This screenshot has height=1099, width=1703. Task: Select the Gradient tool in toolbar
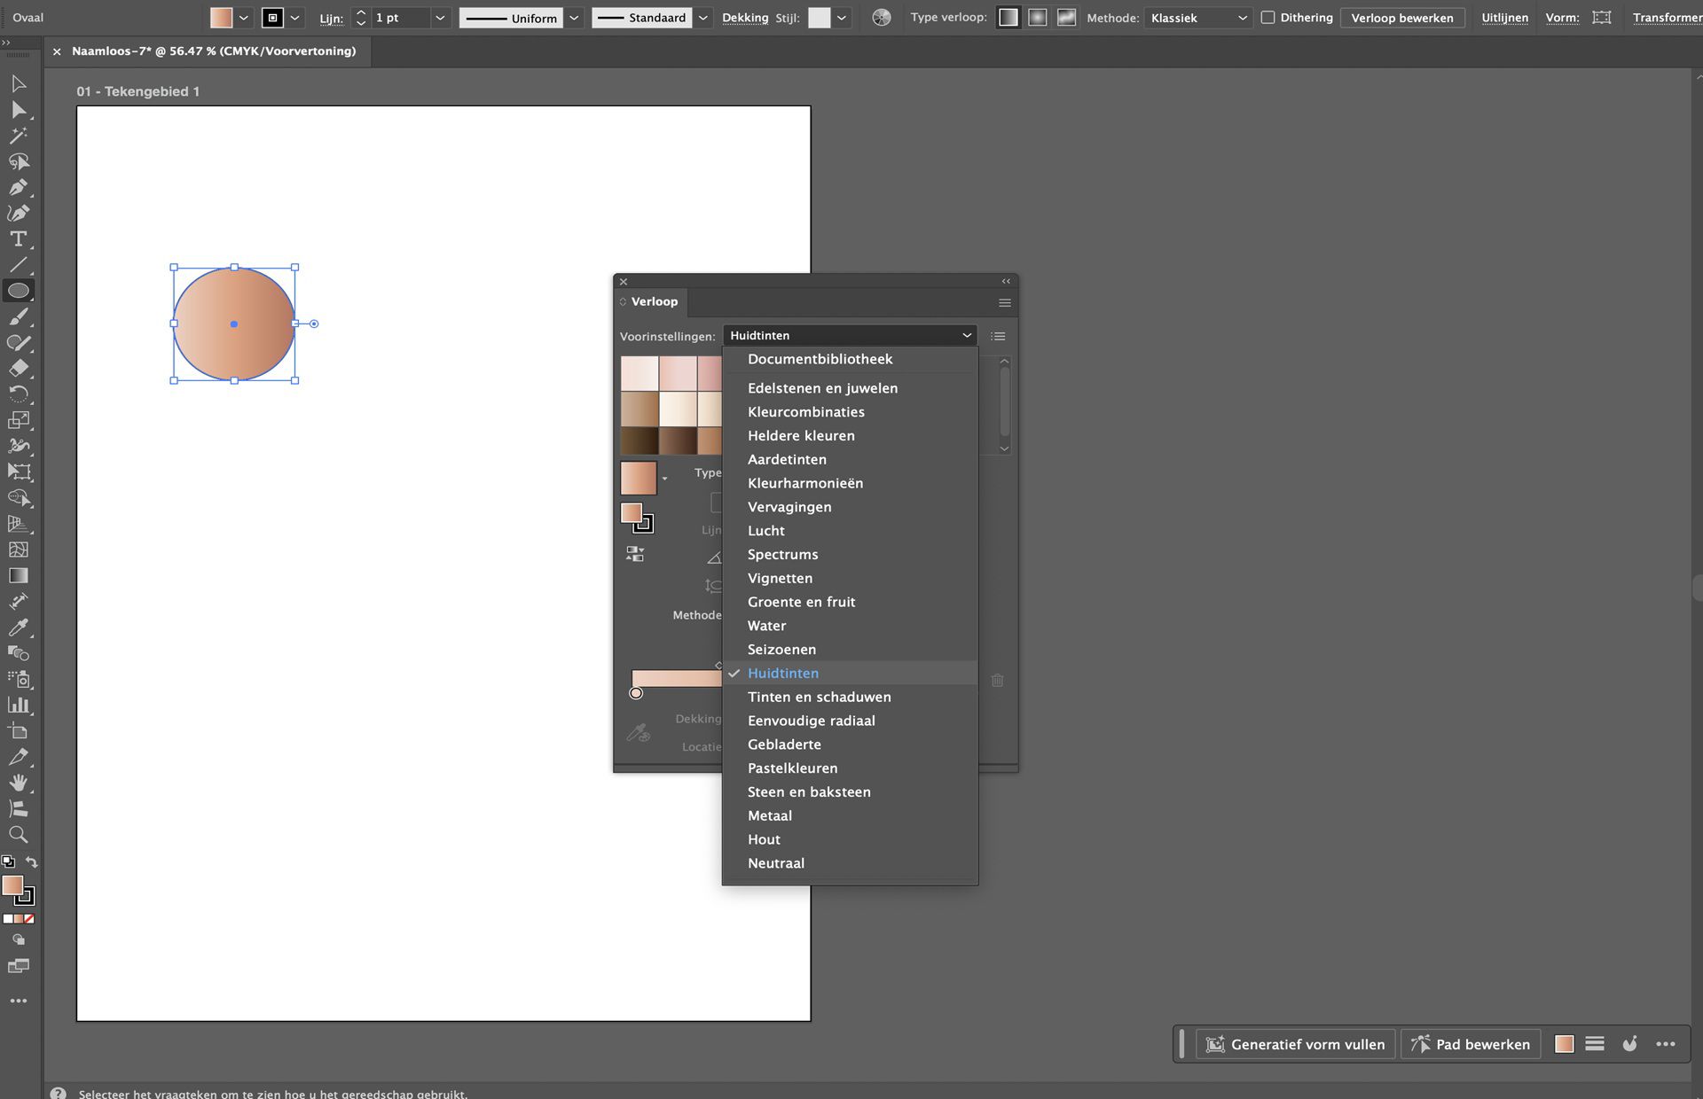pyautogui.click(x=18, y=576)
